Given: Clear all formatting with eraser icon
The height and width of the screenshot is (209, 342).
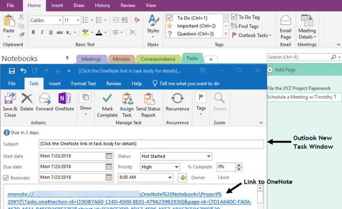Looking at the screenshot, I should click(x=137, y=20).
